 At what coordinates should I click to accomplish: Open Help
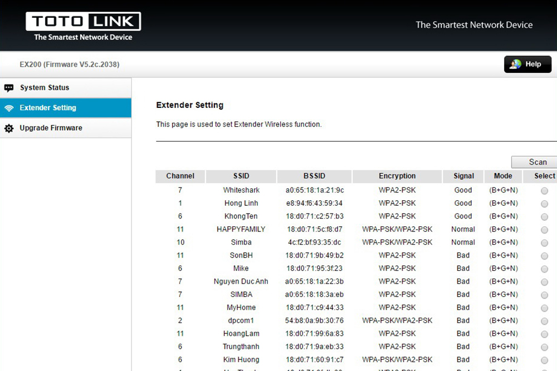527,64
